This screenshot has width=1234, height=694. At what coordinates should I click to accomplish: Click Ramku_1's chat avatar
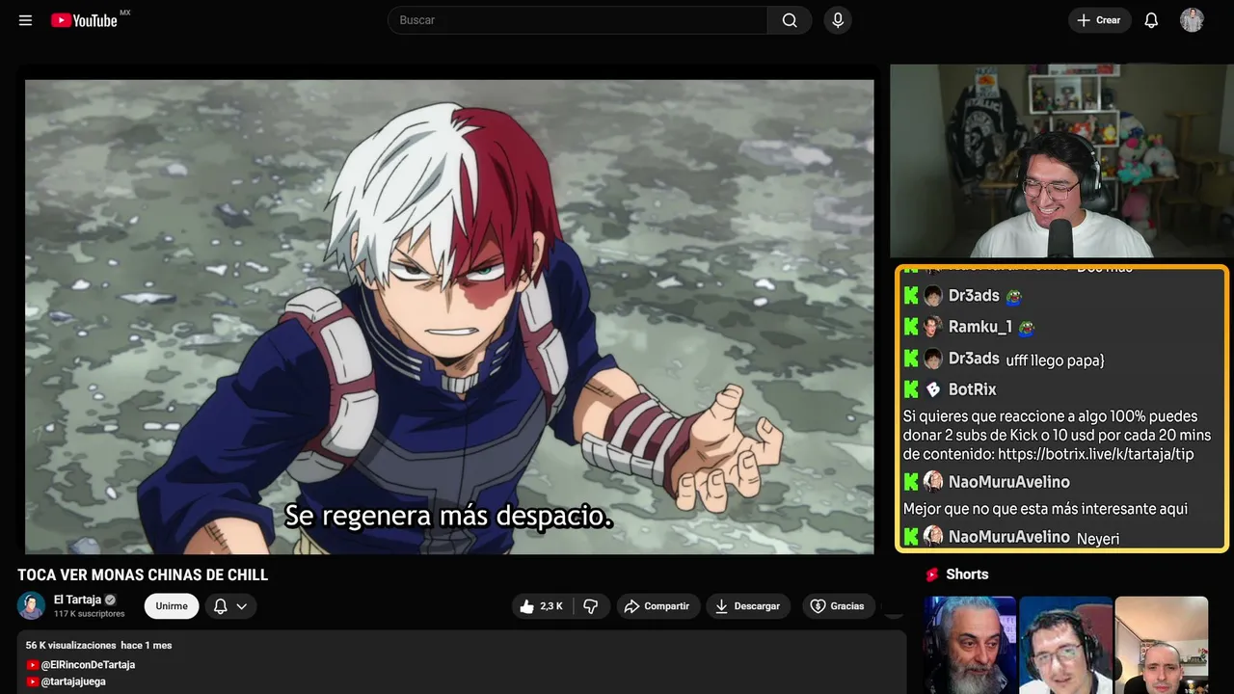click(x=932, y=327)
